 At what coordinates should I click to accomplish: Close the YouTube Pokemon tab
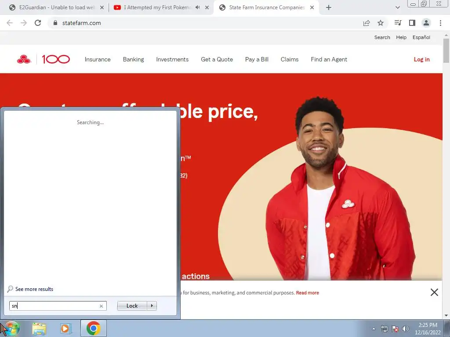[x=207, y=8]
